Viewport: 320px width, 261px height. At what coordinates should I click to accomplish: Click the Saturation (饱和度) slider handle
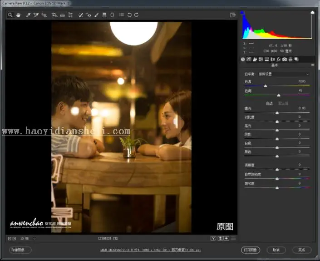click(277, 188)
